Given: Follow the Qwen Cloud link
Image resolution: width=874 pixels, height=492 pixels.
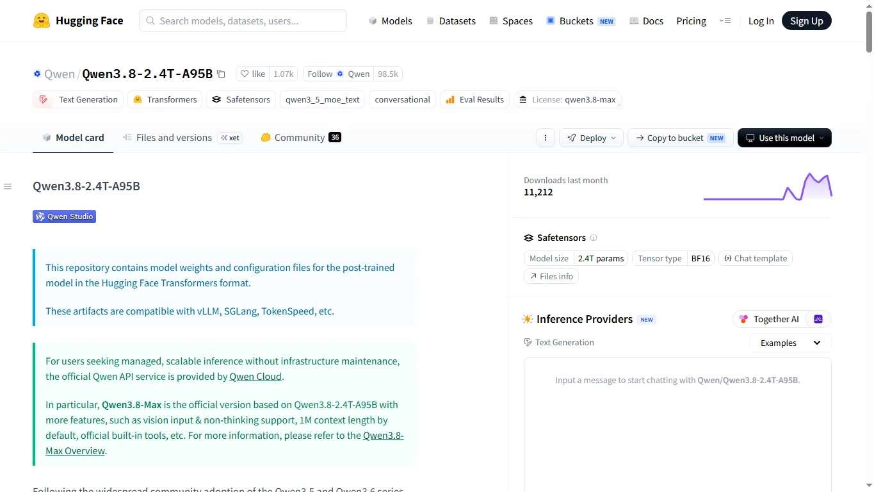Looking at the screenshot, I should click(255, 377).
